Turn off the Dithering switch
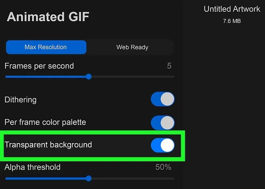The height and width of the screenshot is (189, 265). (x=163, y=99)
